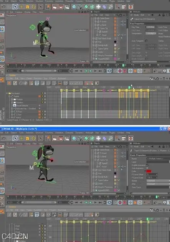
Task: Click the red sphere icon in lower window toolbar
Action: [131, 138]
